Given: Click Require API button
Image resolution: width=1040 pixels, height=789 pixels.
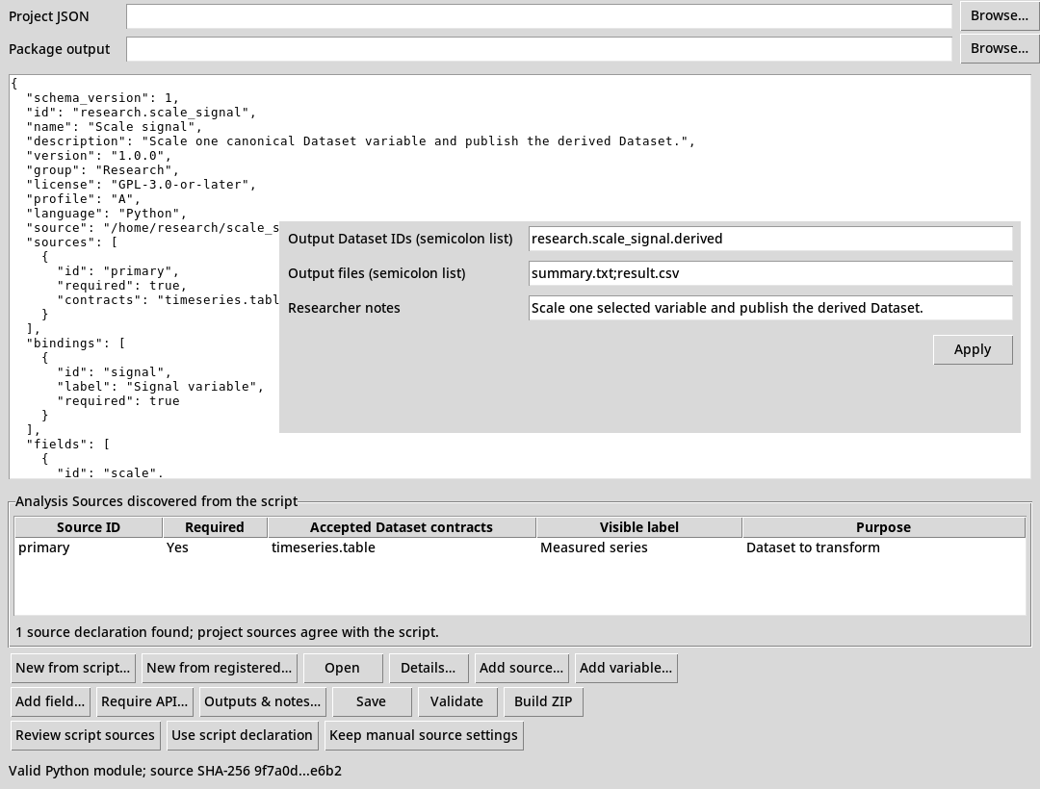Looking at the screenshot, I should 144,702.
